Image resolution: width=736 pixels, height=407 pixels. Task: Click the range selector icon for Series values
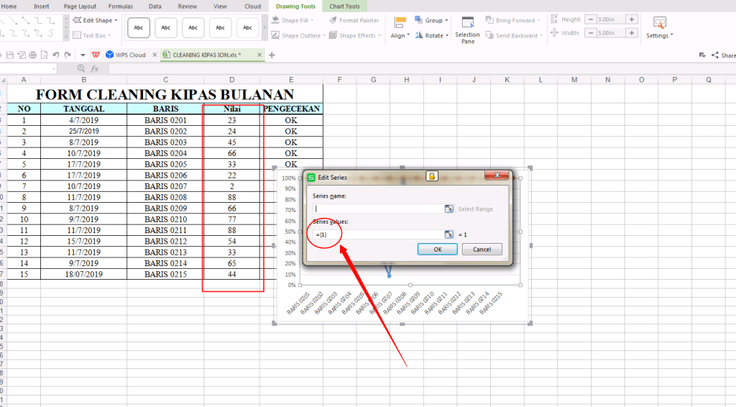448,234
